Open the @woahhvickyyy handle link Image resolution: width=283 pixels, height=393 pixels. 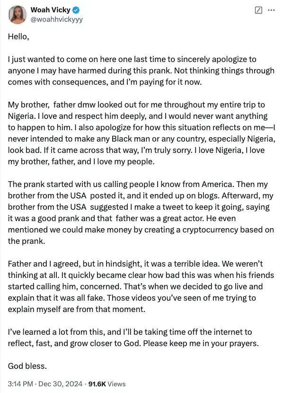point(57,19)
